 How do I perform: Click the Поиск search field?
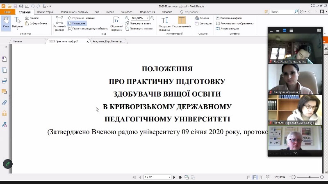pyautogui.click(x=282, y=12)
